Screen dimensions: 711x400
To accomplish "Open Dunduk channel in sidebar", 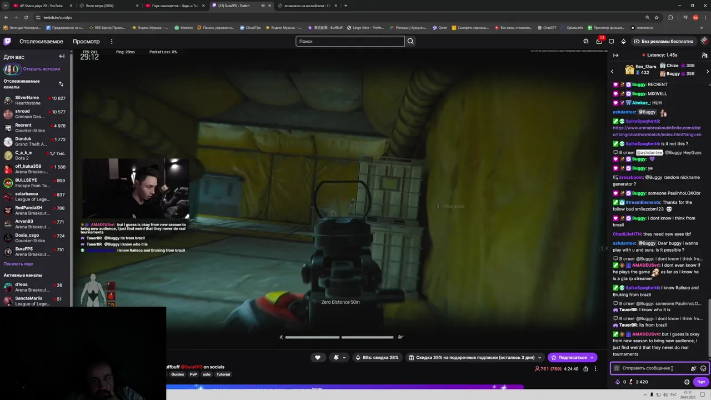I will click(x=36, y=141).
